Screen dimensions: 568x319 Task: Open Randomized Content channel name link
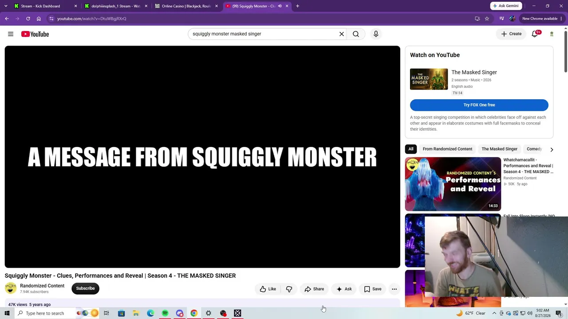(x=42, y=286)
